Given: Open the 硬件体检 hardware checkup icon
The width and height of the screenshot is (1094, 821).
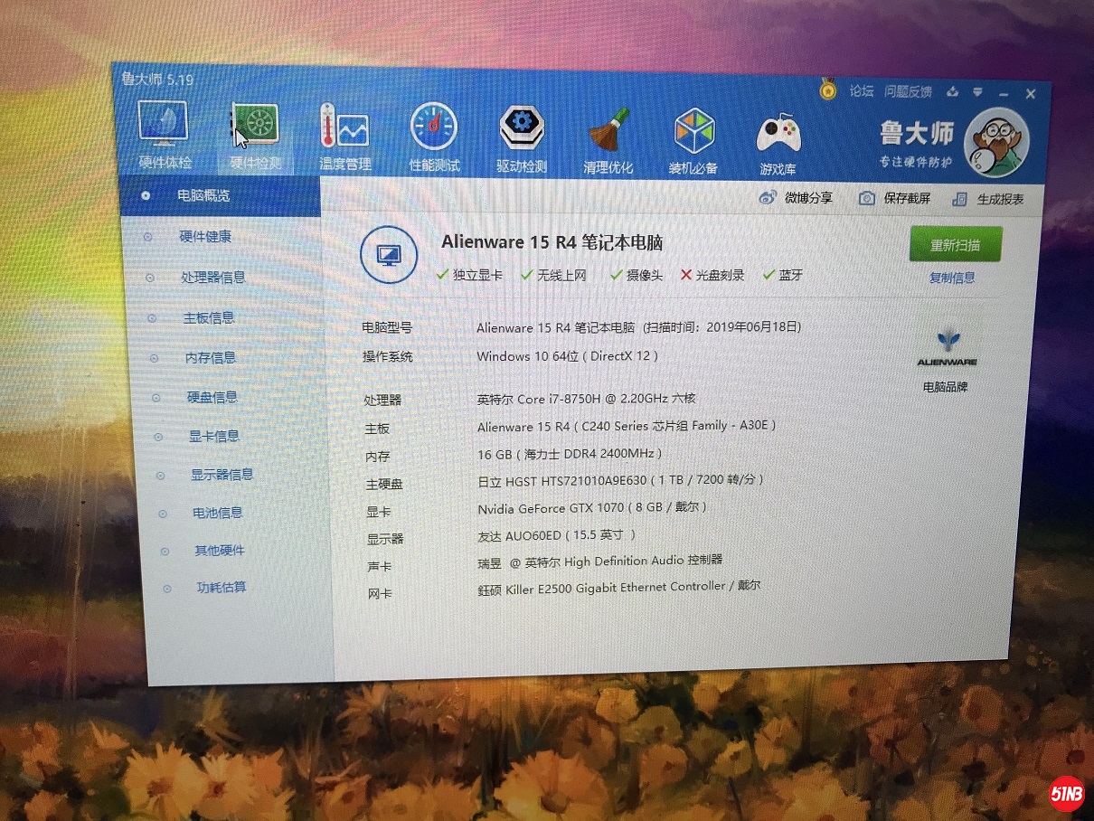Looking at the screenshot, I should (x=163, y=127).
